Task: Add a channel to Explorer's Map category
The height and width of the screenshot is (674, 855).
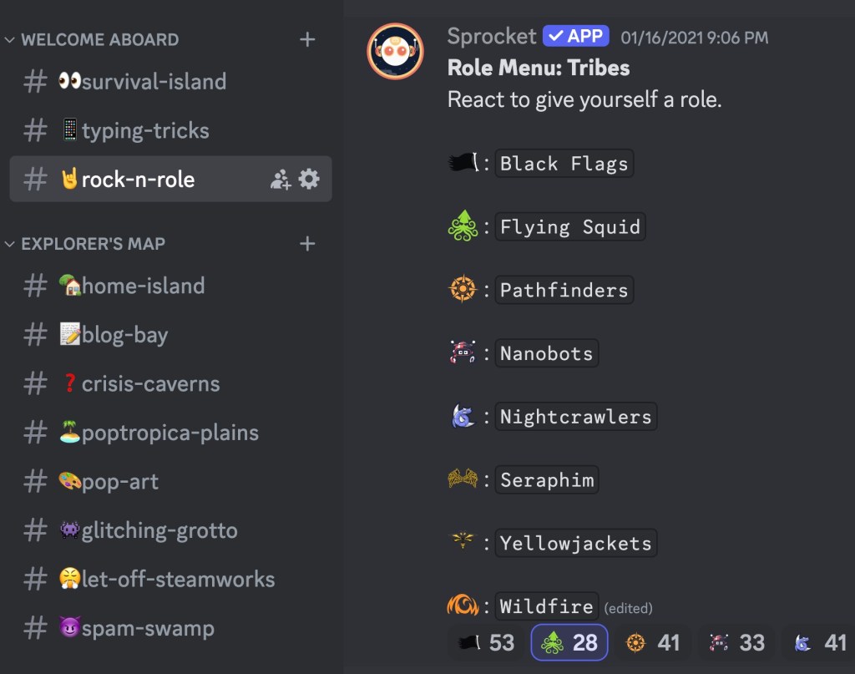Action: click(x=307, y=244)
